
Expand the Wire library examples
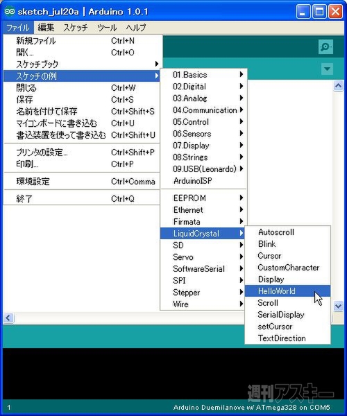(203, 304)
